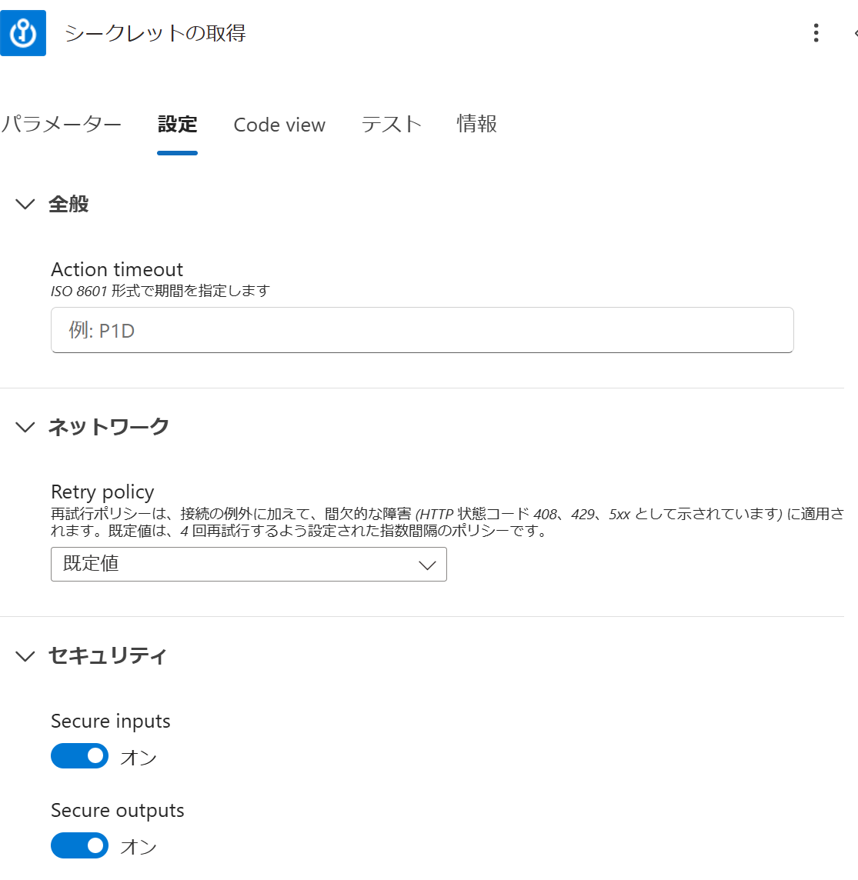This screenshot has width=858, height=880.
Task: Click the Action timeout input field
Action: 422,330
